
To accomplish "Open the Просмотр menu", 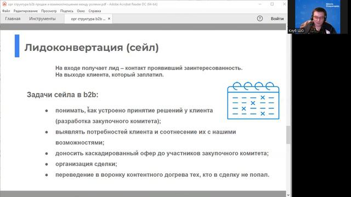I will pyautogui.click(x=49, y=11).
